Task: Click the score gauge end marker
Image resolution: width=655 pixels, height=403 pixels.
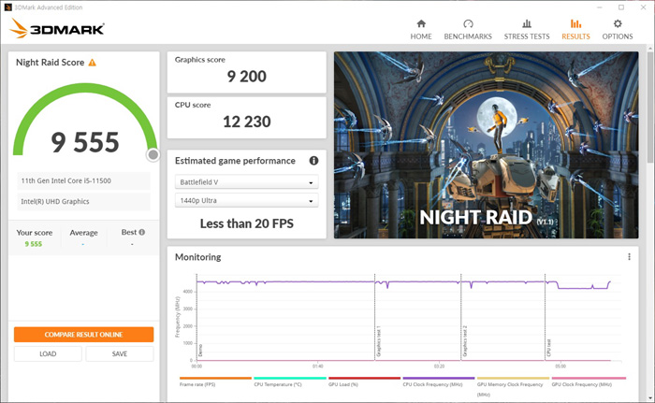Action: click(x=153, y=155)
